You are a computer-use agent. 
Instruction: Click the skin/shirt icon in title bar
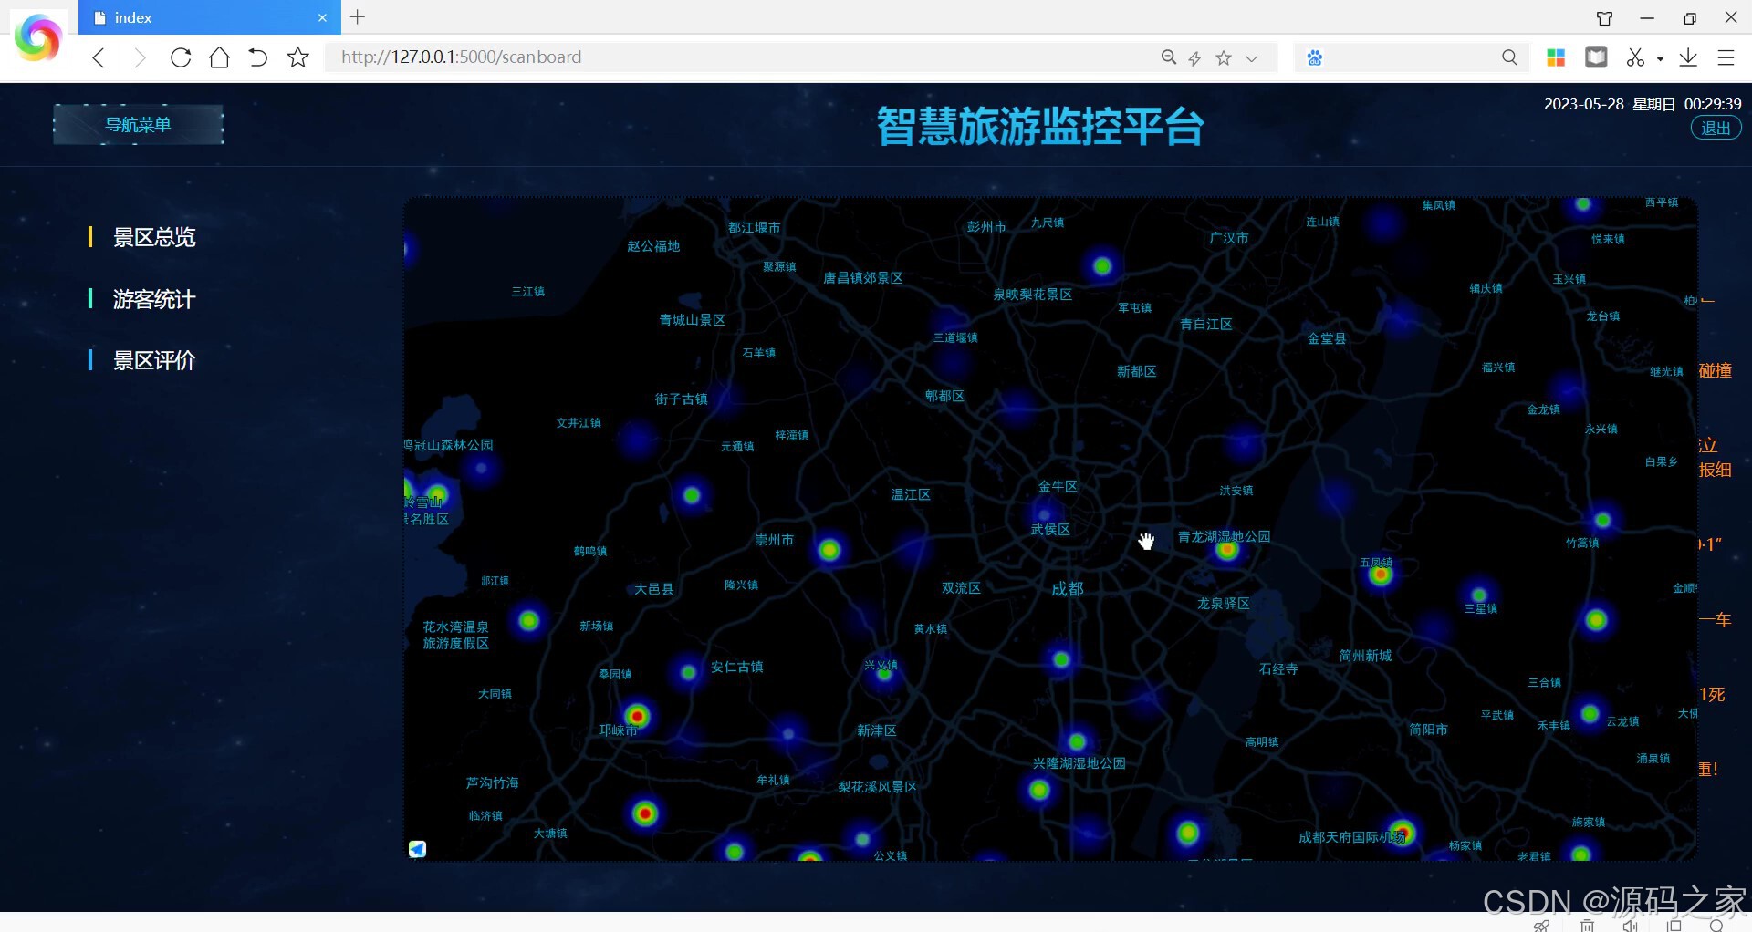click(x=1604, y=17)
